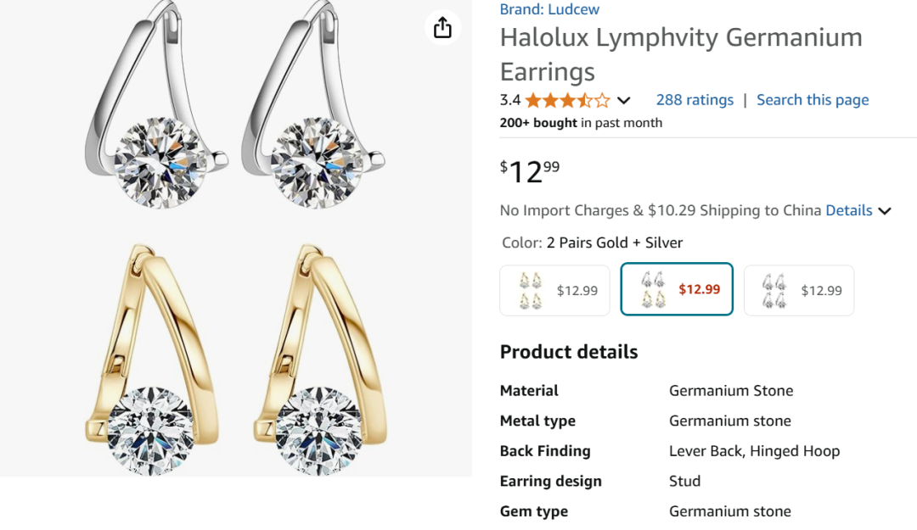Choose the two silver pairs color option
This screenshot has height=530, width=917.
pos(799,290)
